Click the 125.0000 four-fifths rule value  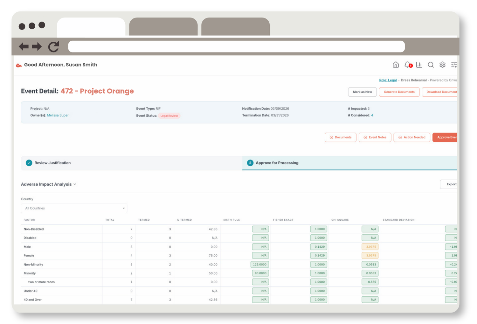260,265
